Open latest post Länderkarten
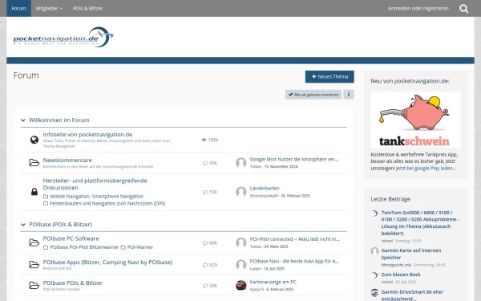 click(x=265, y=189)
